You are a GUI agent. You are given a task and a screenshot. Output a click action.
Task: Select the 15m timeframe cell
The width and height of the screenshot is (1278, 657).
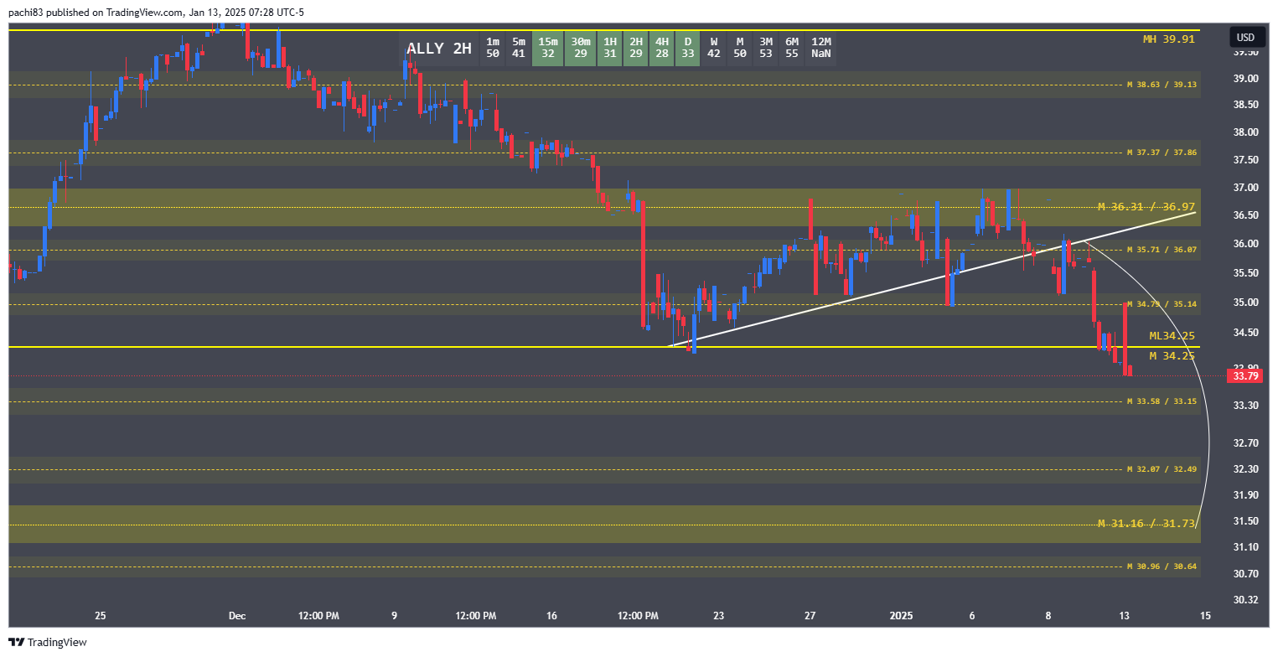(547, 48)
